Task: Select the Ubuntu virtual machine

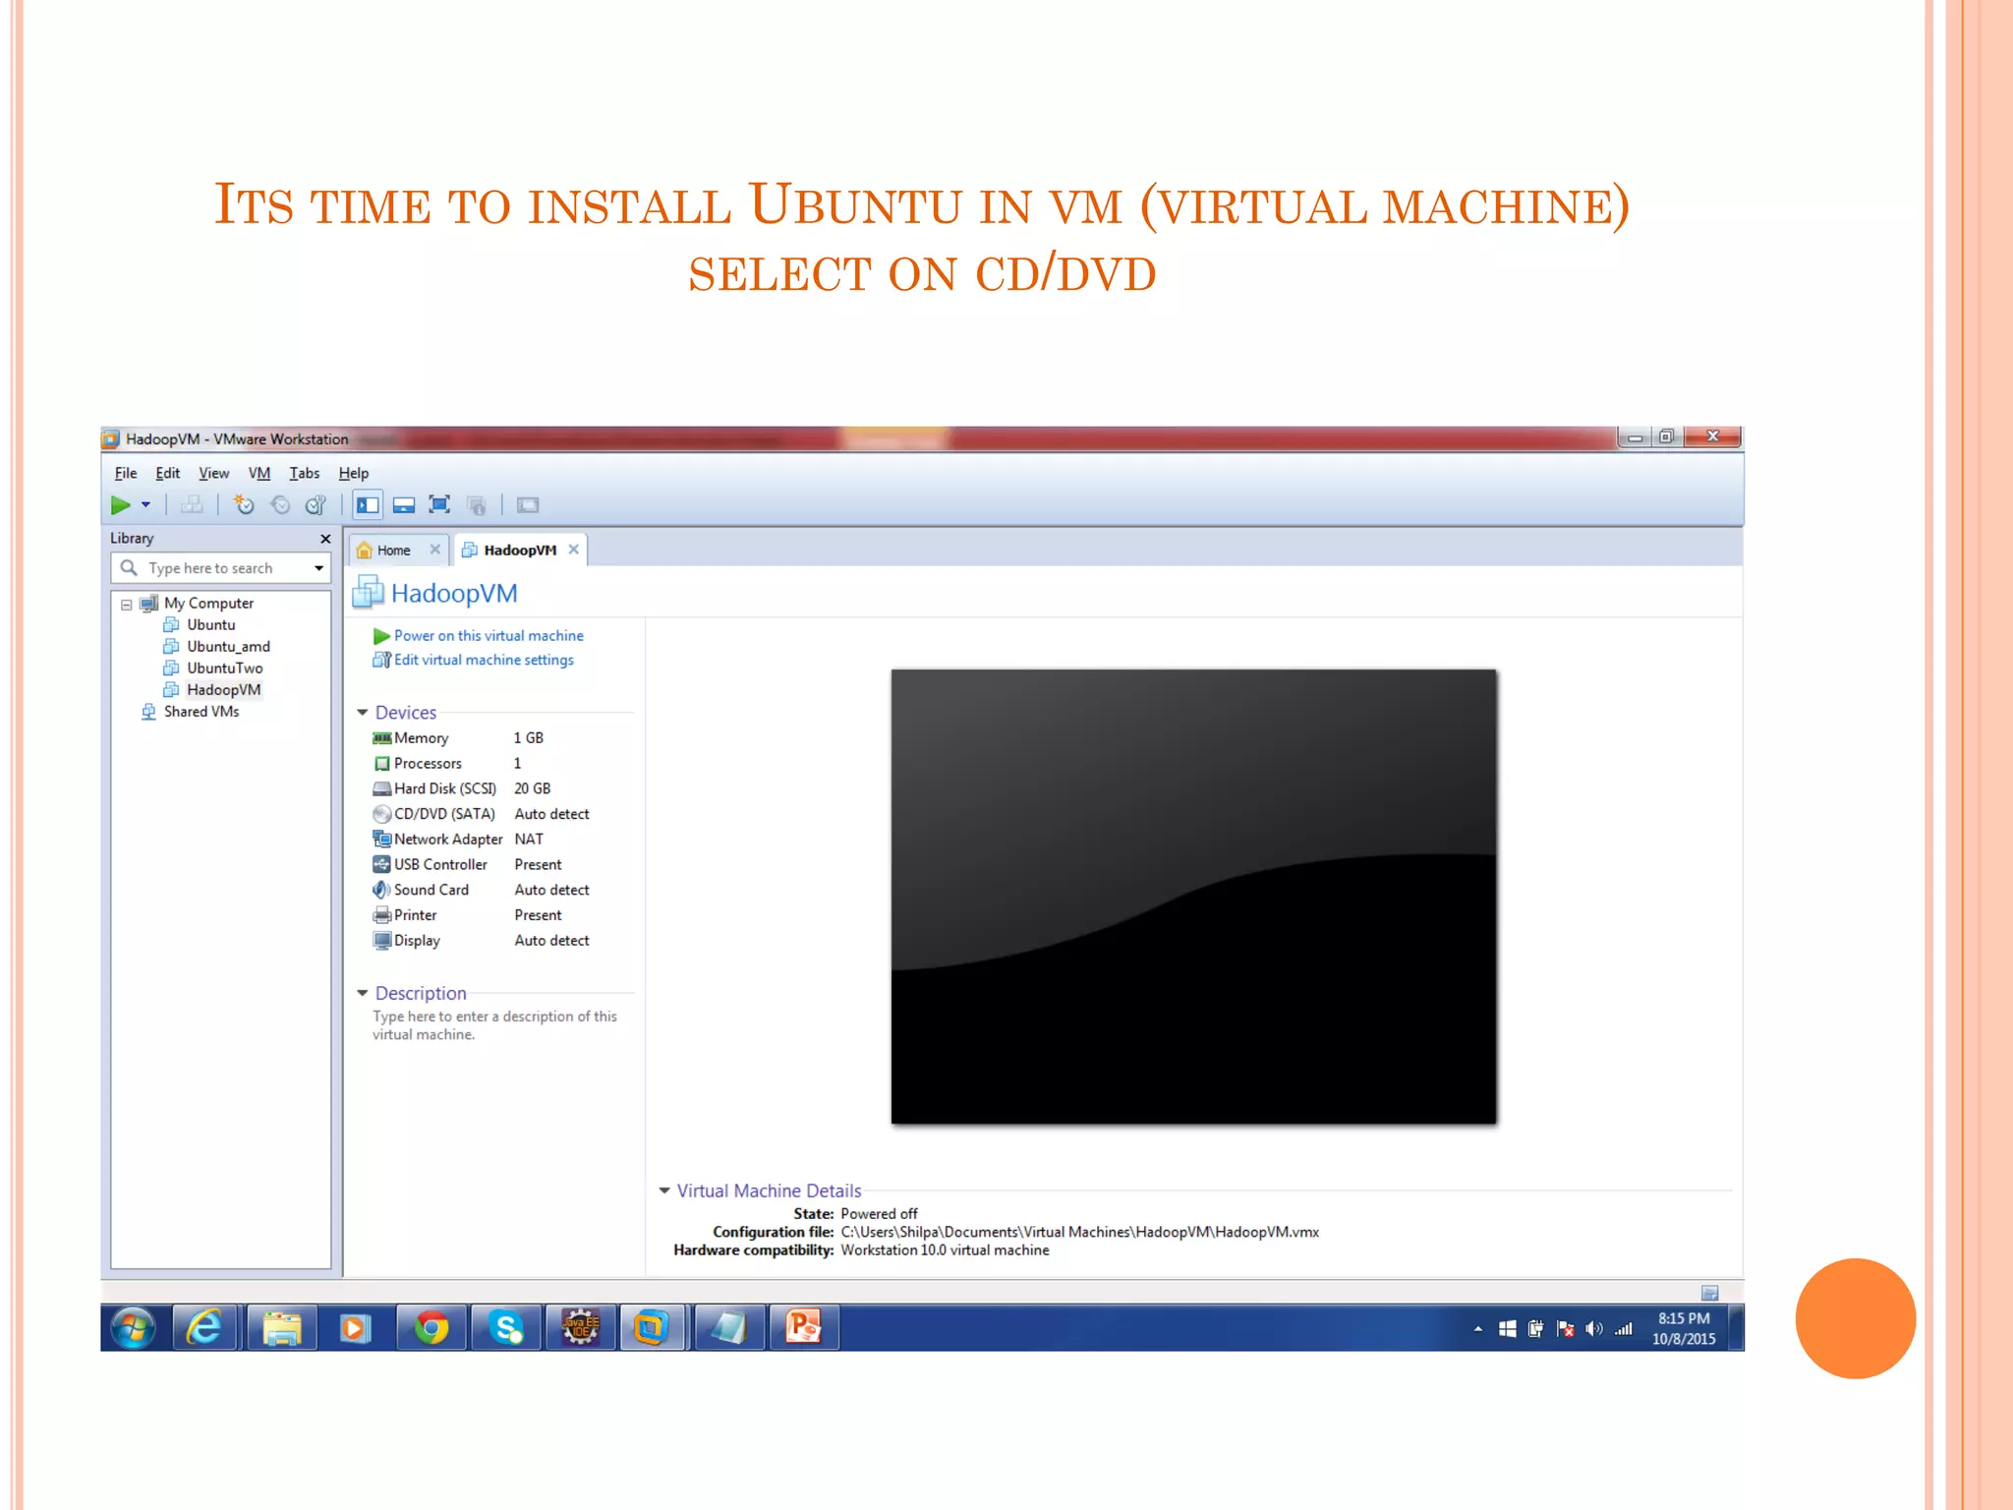Action: click(210, 624)
